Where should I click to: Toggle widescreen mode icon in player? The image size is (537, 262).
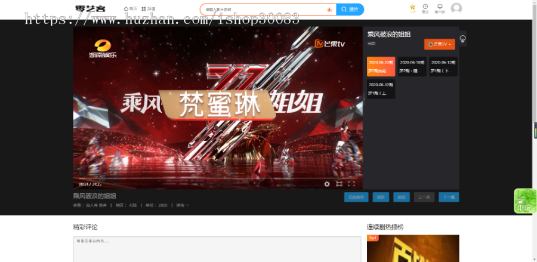(x=339, y=184)
